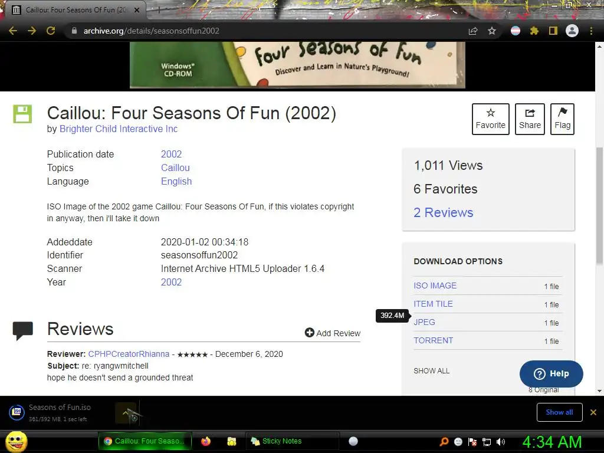
Task: Open the Brighter Child Interactive Inc link
Action: pyautogui.click(x=119, y=129)
